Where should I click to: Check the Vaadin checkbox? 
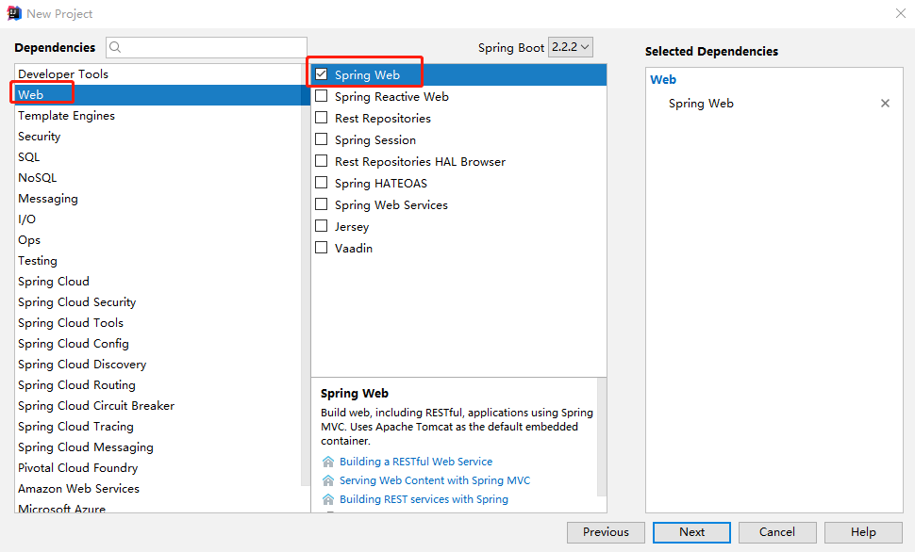321,248
